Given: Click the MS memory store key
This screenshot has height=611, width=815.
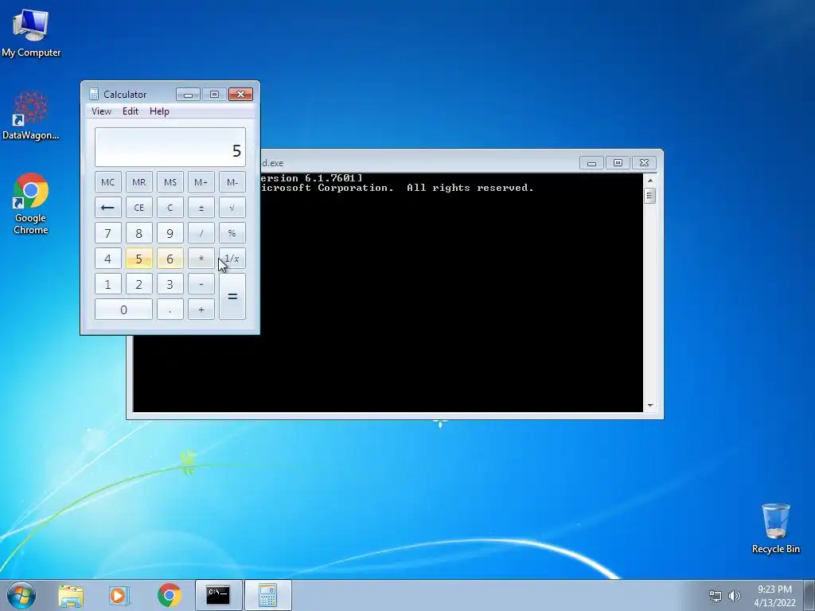Looking at the screenshot, I should [170, 182].
